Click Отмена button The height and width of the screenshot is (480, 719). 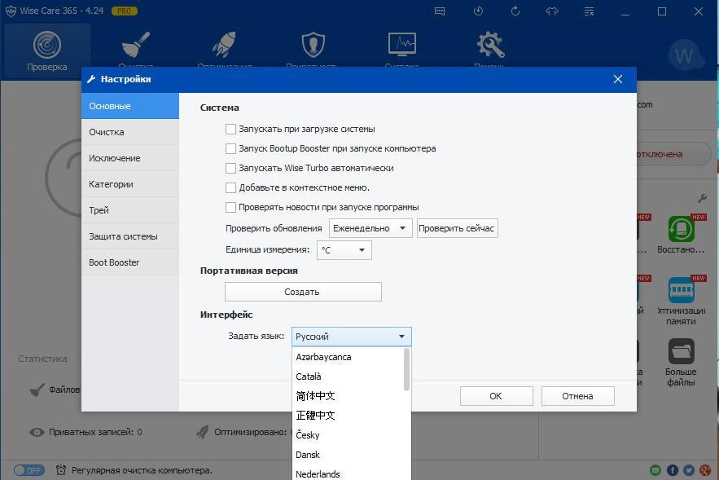click(578, 396)
